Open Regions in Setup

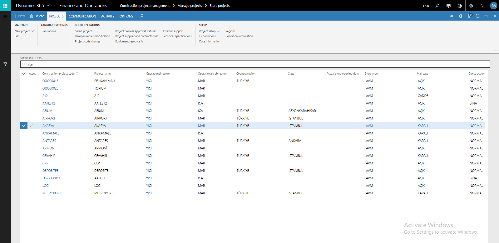click(x=230, y=31)
